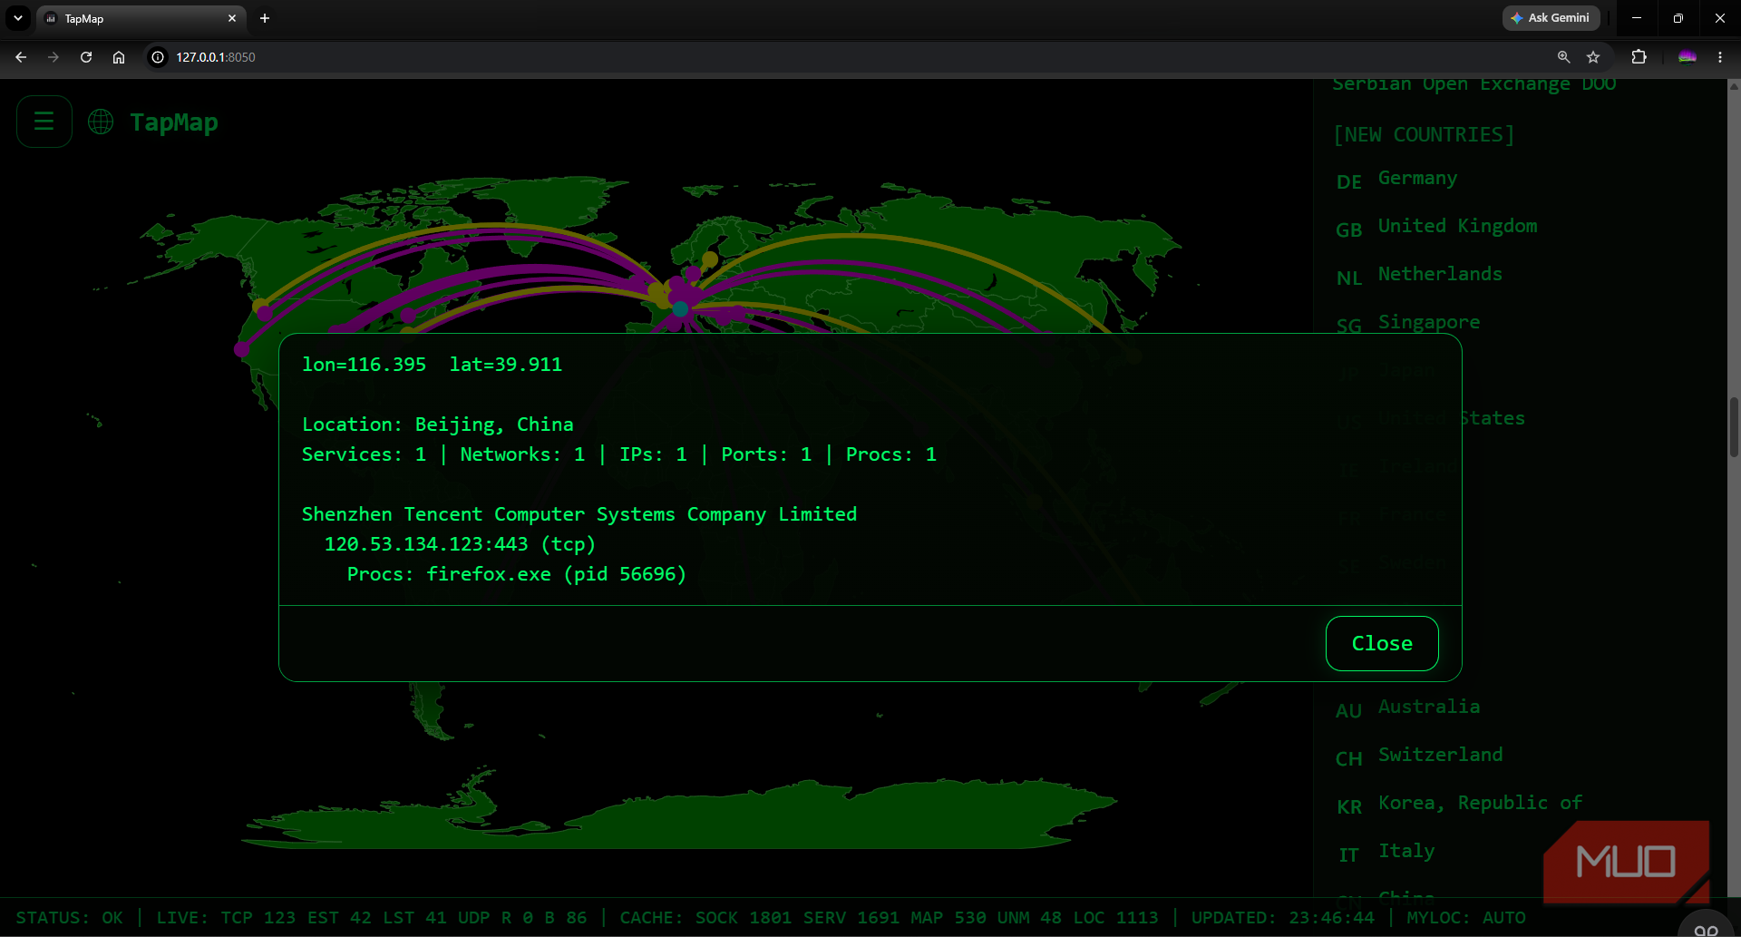Bookmark this page with the star
The height and width of the screenshot is (937, 1741).
click(x=1593, y=57)
